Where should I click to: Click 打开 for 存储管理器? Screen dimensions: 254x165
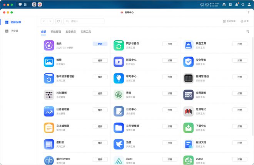tap(240, 77)
